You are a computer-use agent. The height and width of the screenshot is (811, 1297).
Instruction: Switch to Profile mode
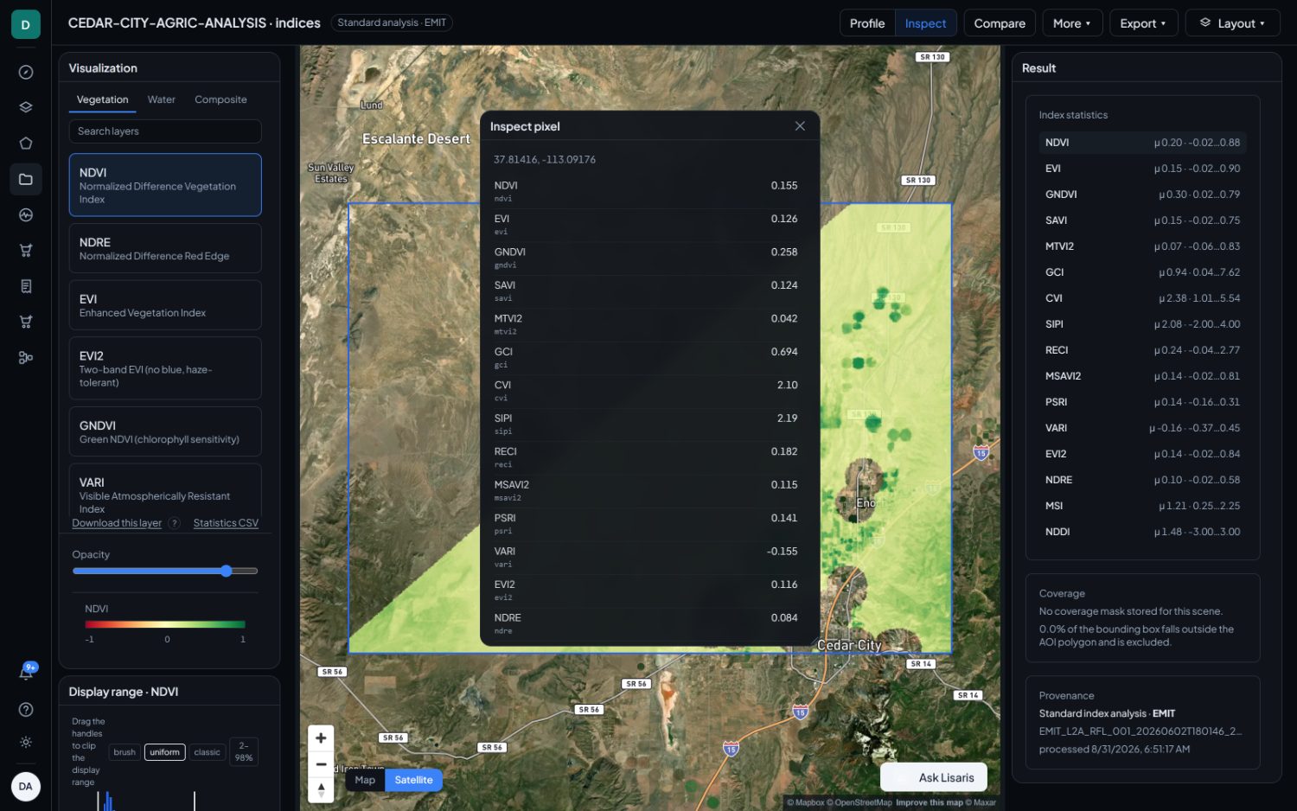click(867, 23)
